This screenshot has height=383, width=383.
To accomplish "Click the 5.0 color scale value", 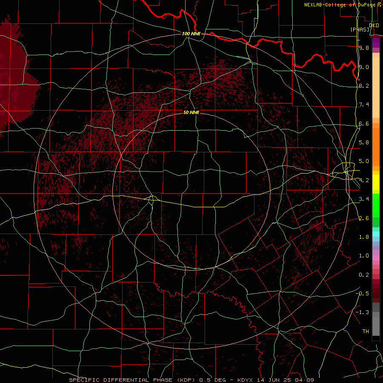I will click(x=364, y=161).
